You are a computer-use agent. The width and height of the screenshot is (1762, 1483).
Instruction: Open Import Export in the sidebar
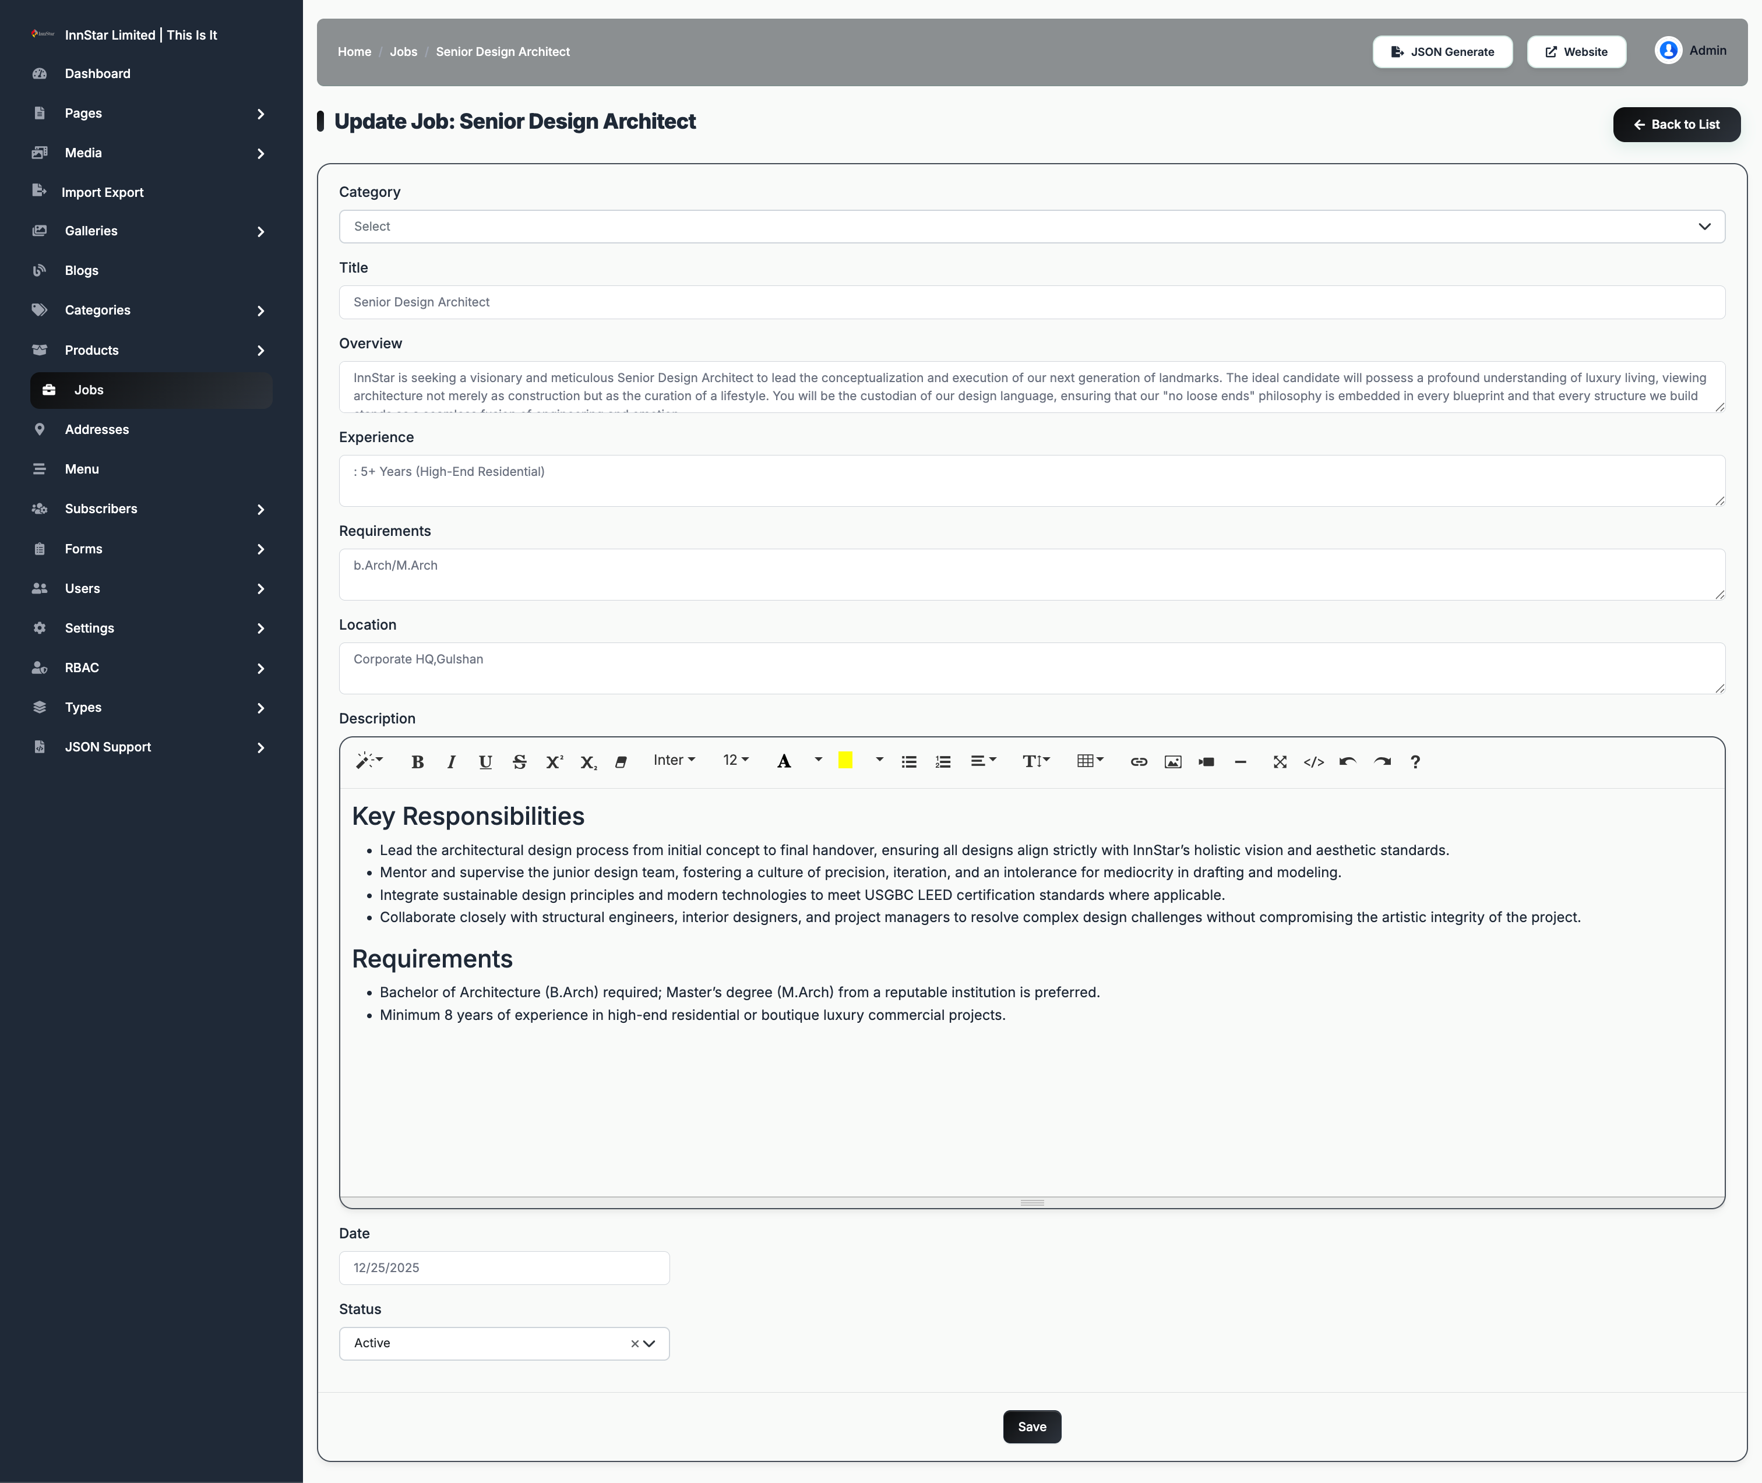point(151,193)
